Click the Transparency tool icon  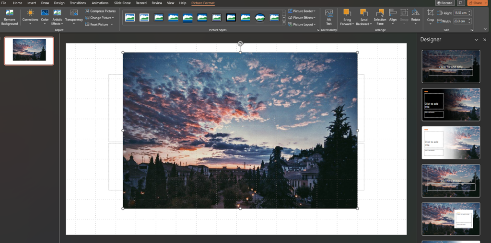coord(74,13)
